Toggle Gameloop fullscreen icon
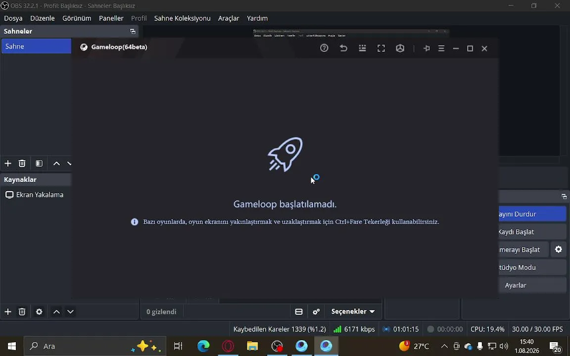 pyautogui.click(x=381, y=48)
